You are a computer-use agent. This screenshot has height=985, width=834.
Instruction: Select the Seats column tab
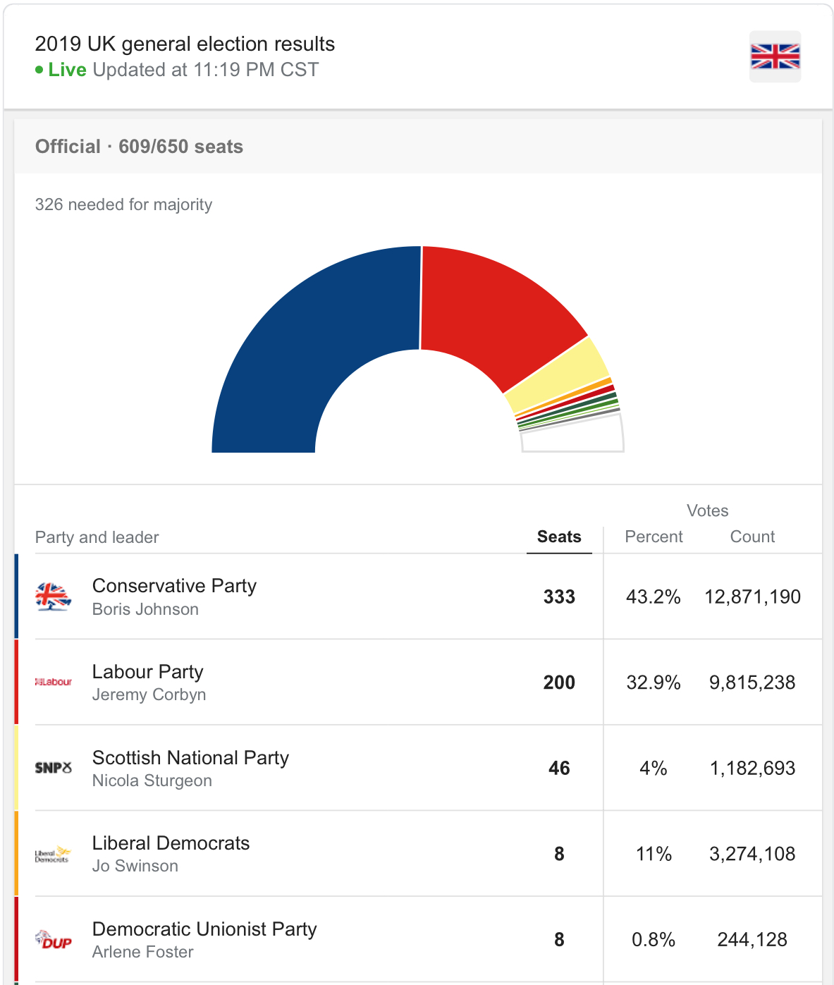[x=559, y=537]
